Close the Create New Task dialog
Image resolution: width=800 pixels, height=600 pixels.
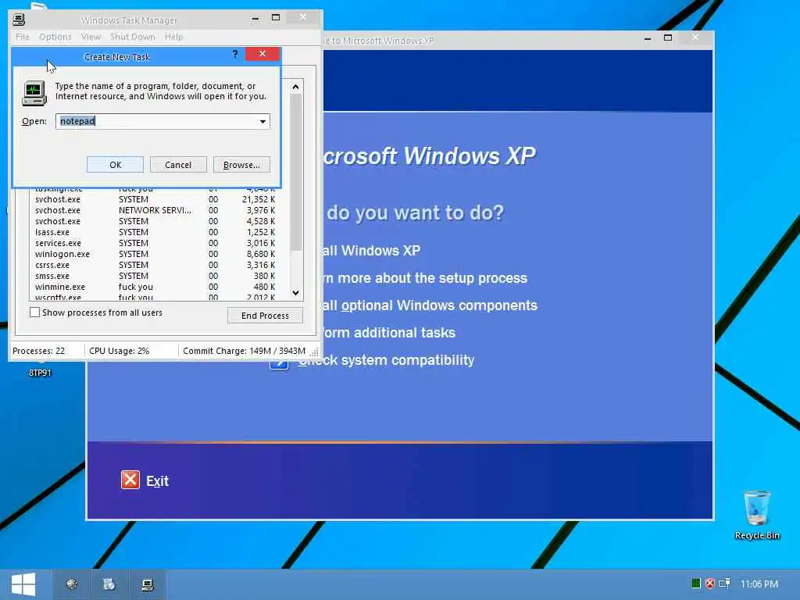pos(262,54)
